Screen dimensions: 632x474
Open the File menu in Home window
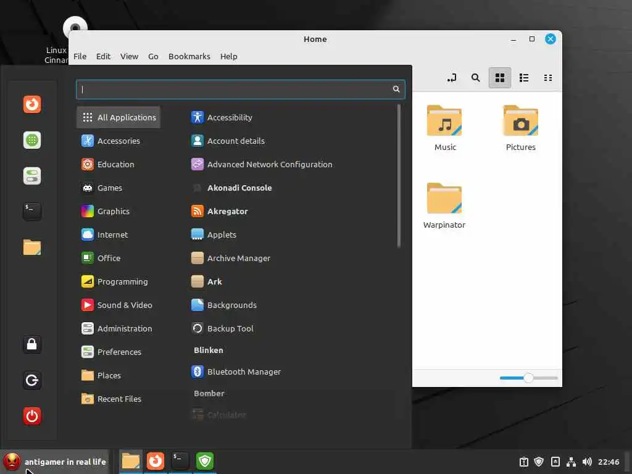80,56
